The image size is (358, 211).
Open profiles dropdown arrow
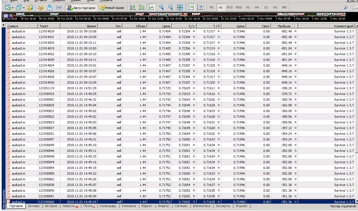tap(24, 8)
